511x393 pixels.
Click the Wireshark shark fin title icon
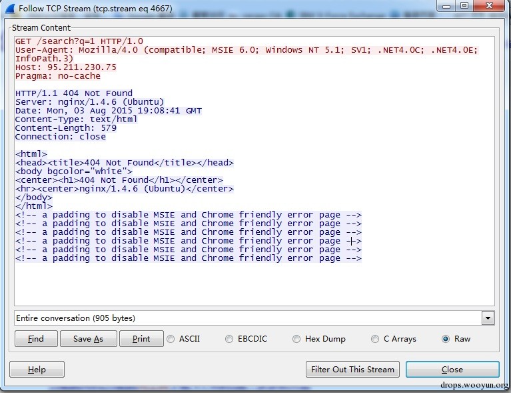(x=9, y=9)
